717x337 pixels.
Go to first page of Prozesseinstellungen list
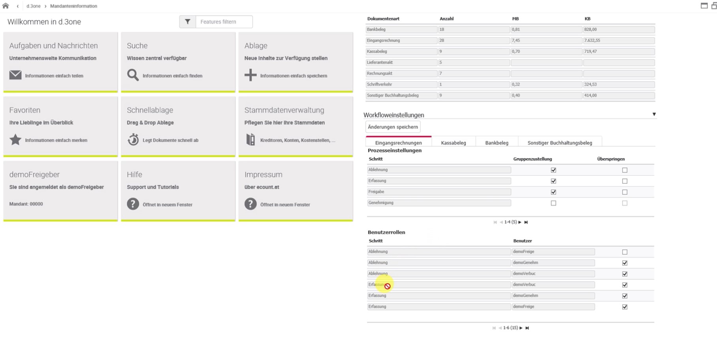click(495, 222)
